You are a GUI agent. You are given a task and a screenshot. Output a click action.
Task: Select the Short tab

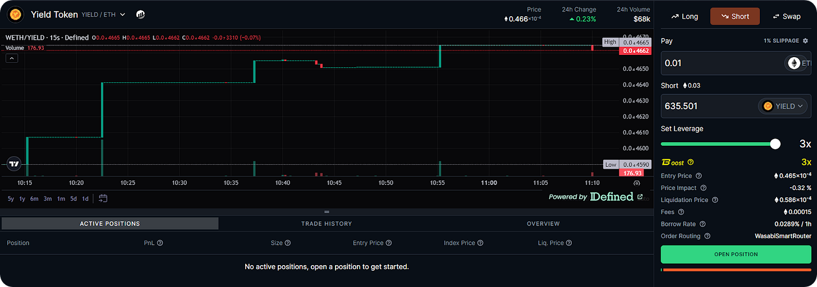735,16
